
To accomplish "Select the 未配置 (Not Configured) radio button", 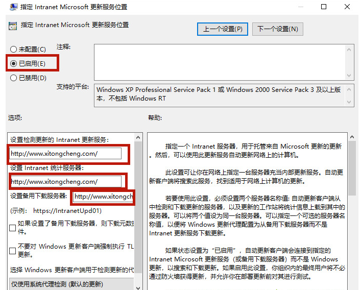I will tap(14, 50).
